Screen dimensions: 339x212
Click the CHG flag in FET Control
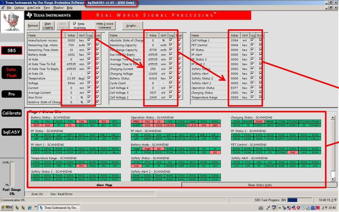pyautogui.click(x=293, y=152)
